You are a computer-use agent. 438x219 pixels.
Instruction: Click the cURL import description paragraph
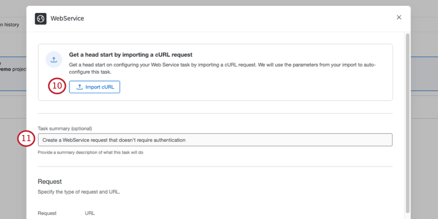223,68
